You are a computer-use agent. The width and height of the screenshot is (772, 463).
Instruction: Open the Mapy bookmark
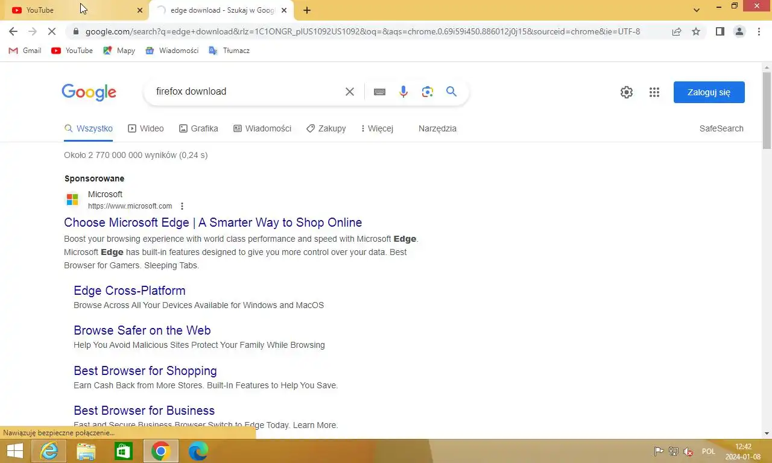119,51
